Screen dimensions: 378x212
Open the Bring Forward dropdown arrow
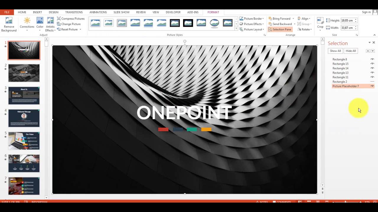click(293, 19)
